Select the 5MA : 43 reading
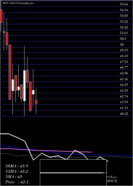Screen dimensions: 133x186 pos(14,177)
